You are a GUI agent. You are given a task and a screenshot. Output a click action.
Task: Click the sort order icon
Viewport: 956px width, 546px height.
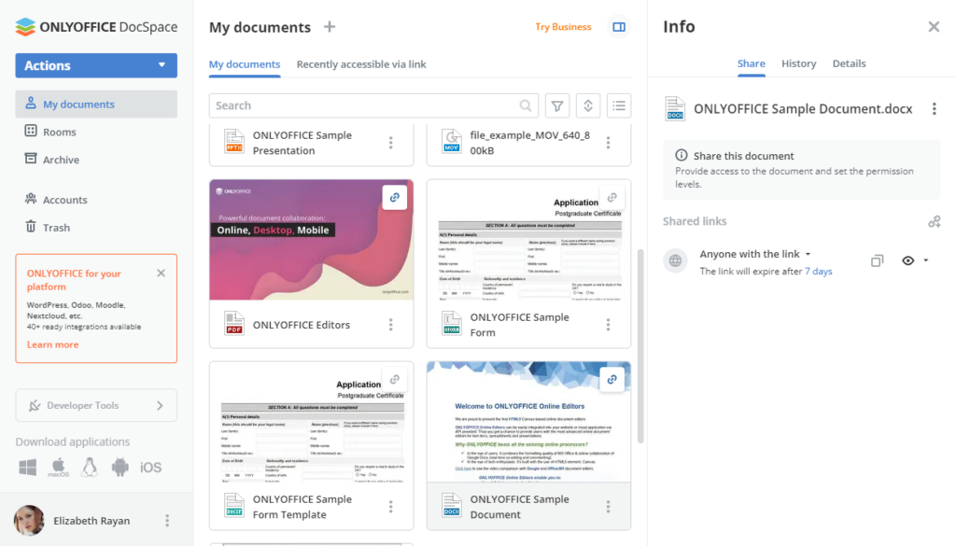coord(588,105)
